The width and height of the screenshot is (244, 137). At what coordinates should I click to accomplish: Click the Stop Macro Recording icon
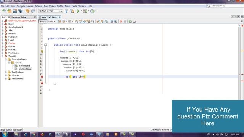[x=125, y=21]
